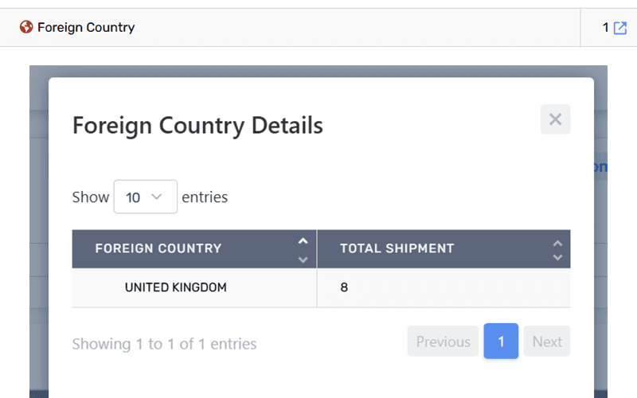Open the Show entries dropdown set to 10
637x398 pixels.
pyautogui.click(x=145, y=197)
